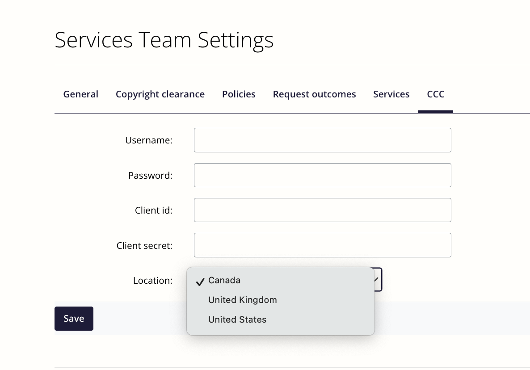The image size is (530, 370).
Task: Click the Location dropdown arrow
Action: click(377, 279)
